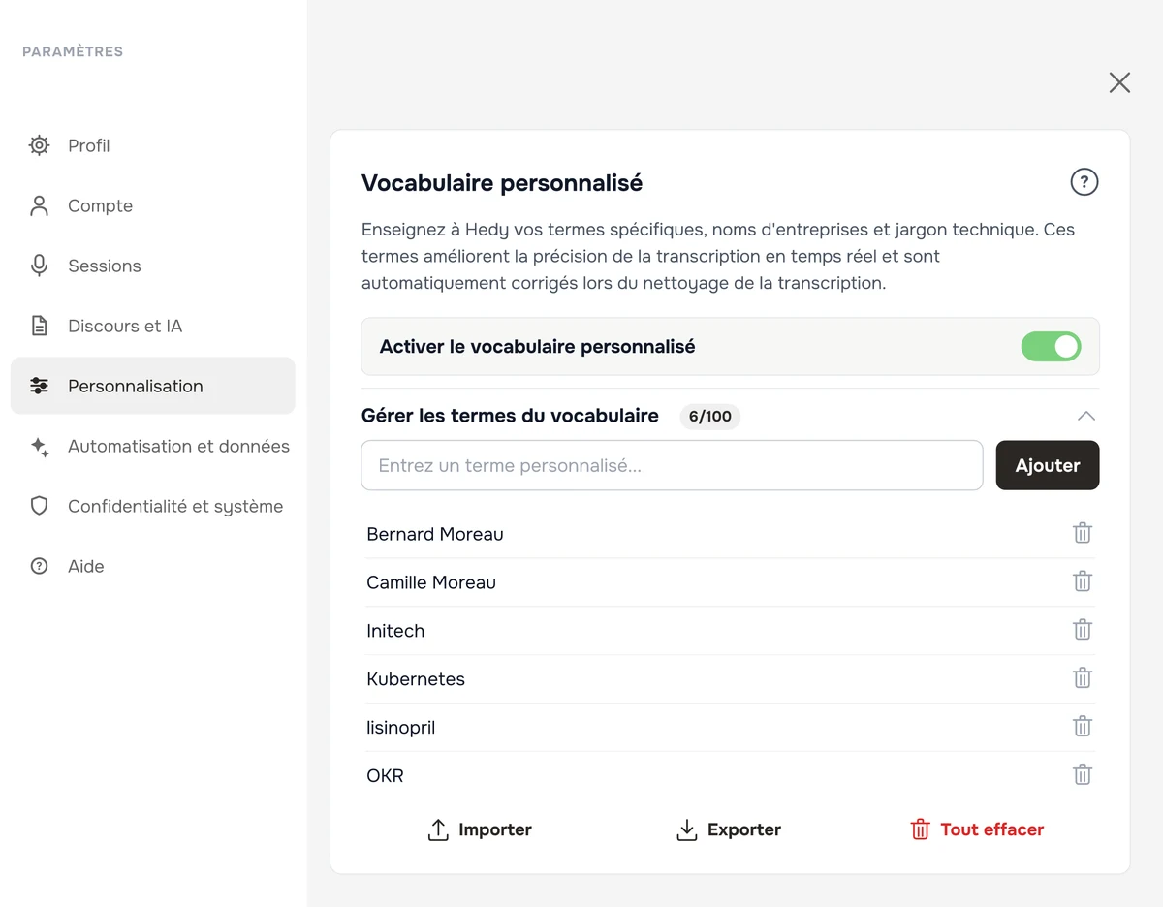Select the Personnalisation menu item
Screen dimensions: 1163x907
pyautogui.click(x=152, y=386)
